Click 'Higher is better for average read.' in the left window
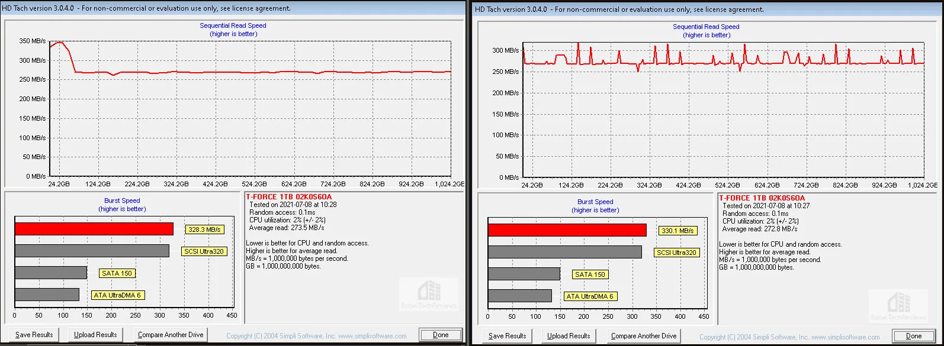The width and height of the screenshot is (944, 346). [x=292, y=251]
